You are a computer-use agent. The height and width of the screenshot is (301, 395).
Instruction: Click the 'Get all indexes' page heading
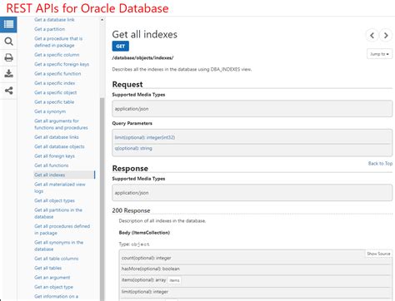click(145, 34)
